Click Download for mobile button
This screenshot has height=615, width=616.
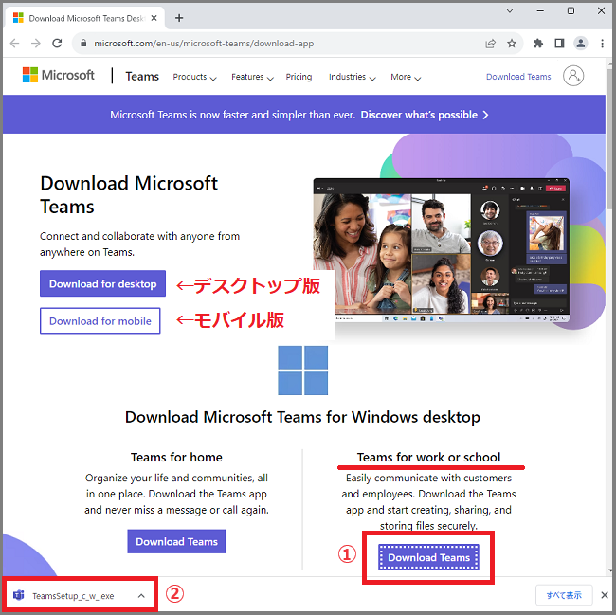click(x=100, y=321)
